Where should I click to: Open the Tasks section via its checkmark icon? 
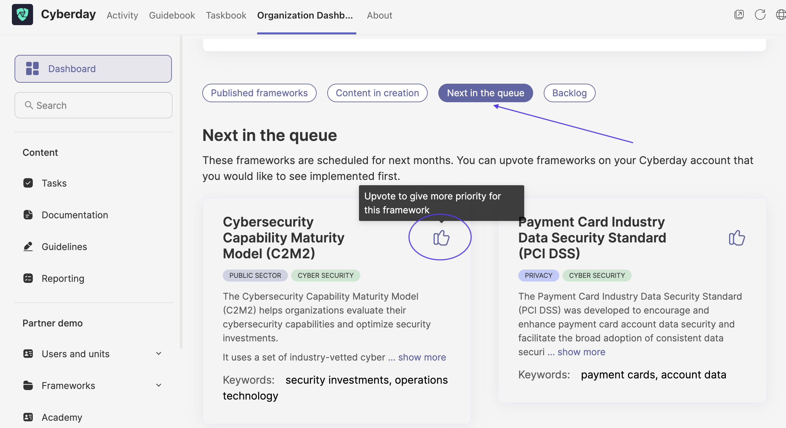(28, 183)
